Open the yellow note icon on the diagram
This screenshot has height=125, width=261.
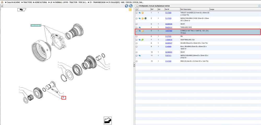[x=130, y=10]
